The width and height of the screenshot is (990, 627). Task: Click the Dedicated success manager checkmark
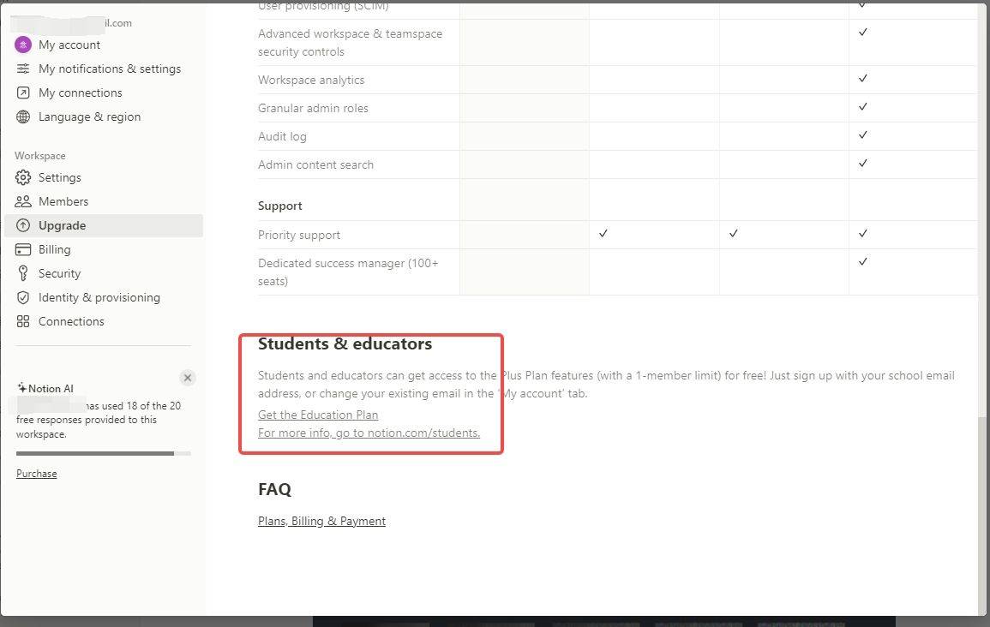point(862,261)
